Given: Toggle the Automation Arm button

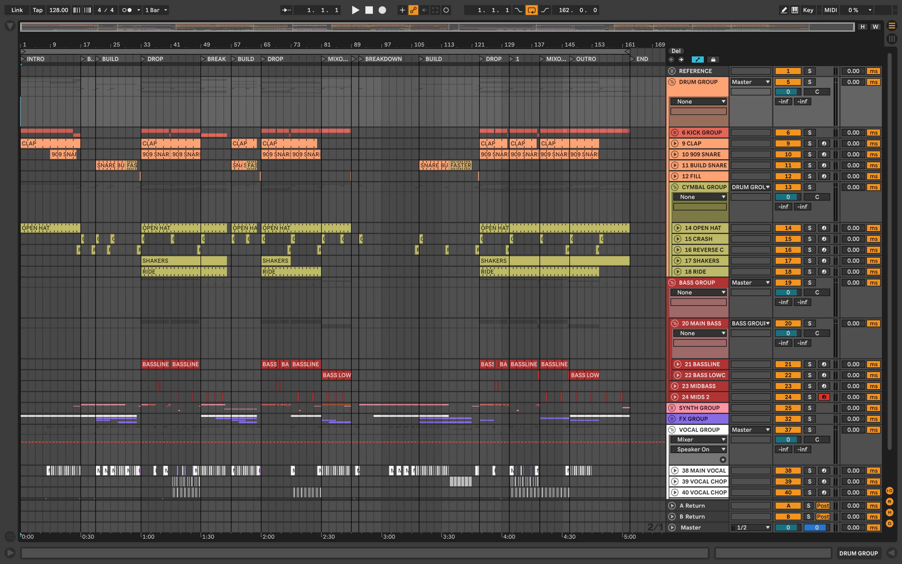Looking at the screenshot, I should point(413,10).
